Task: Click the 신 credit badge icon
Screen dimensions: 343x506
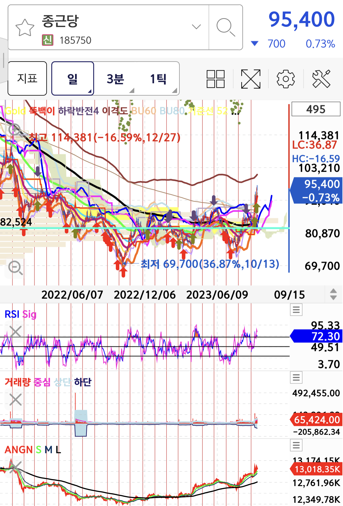Action: click(x=47, y=40)
